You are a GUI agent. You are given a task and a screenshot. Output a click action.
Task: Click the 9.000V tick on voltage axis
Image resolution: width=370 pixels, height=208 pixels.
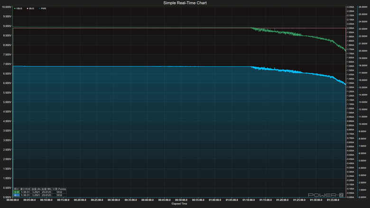coord(7,26)
